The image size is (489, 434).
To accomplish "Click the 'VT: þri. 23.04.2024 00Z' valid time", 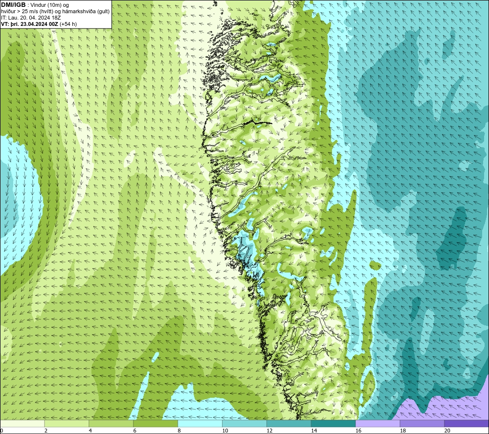I will (x=30, y=24).
